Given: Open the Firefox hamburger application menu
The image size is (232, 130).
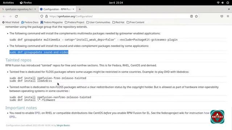Looking at the screenshot, I should tap(228, 16).
